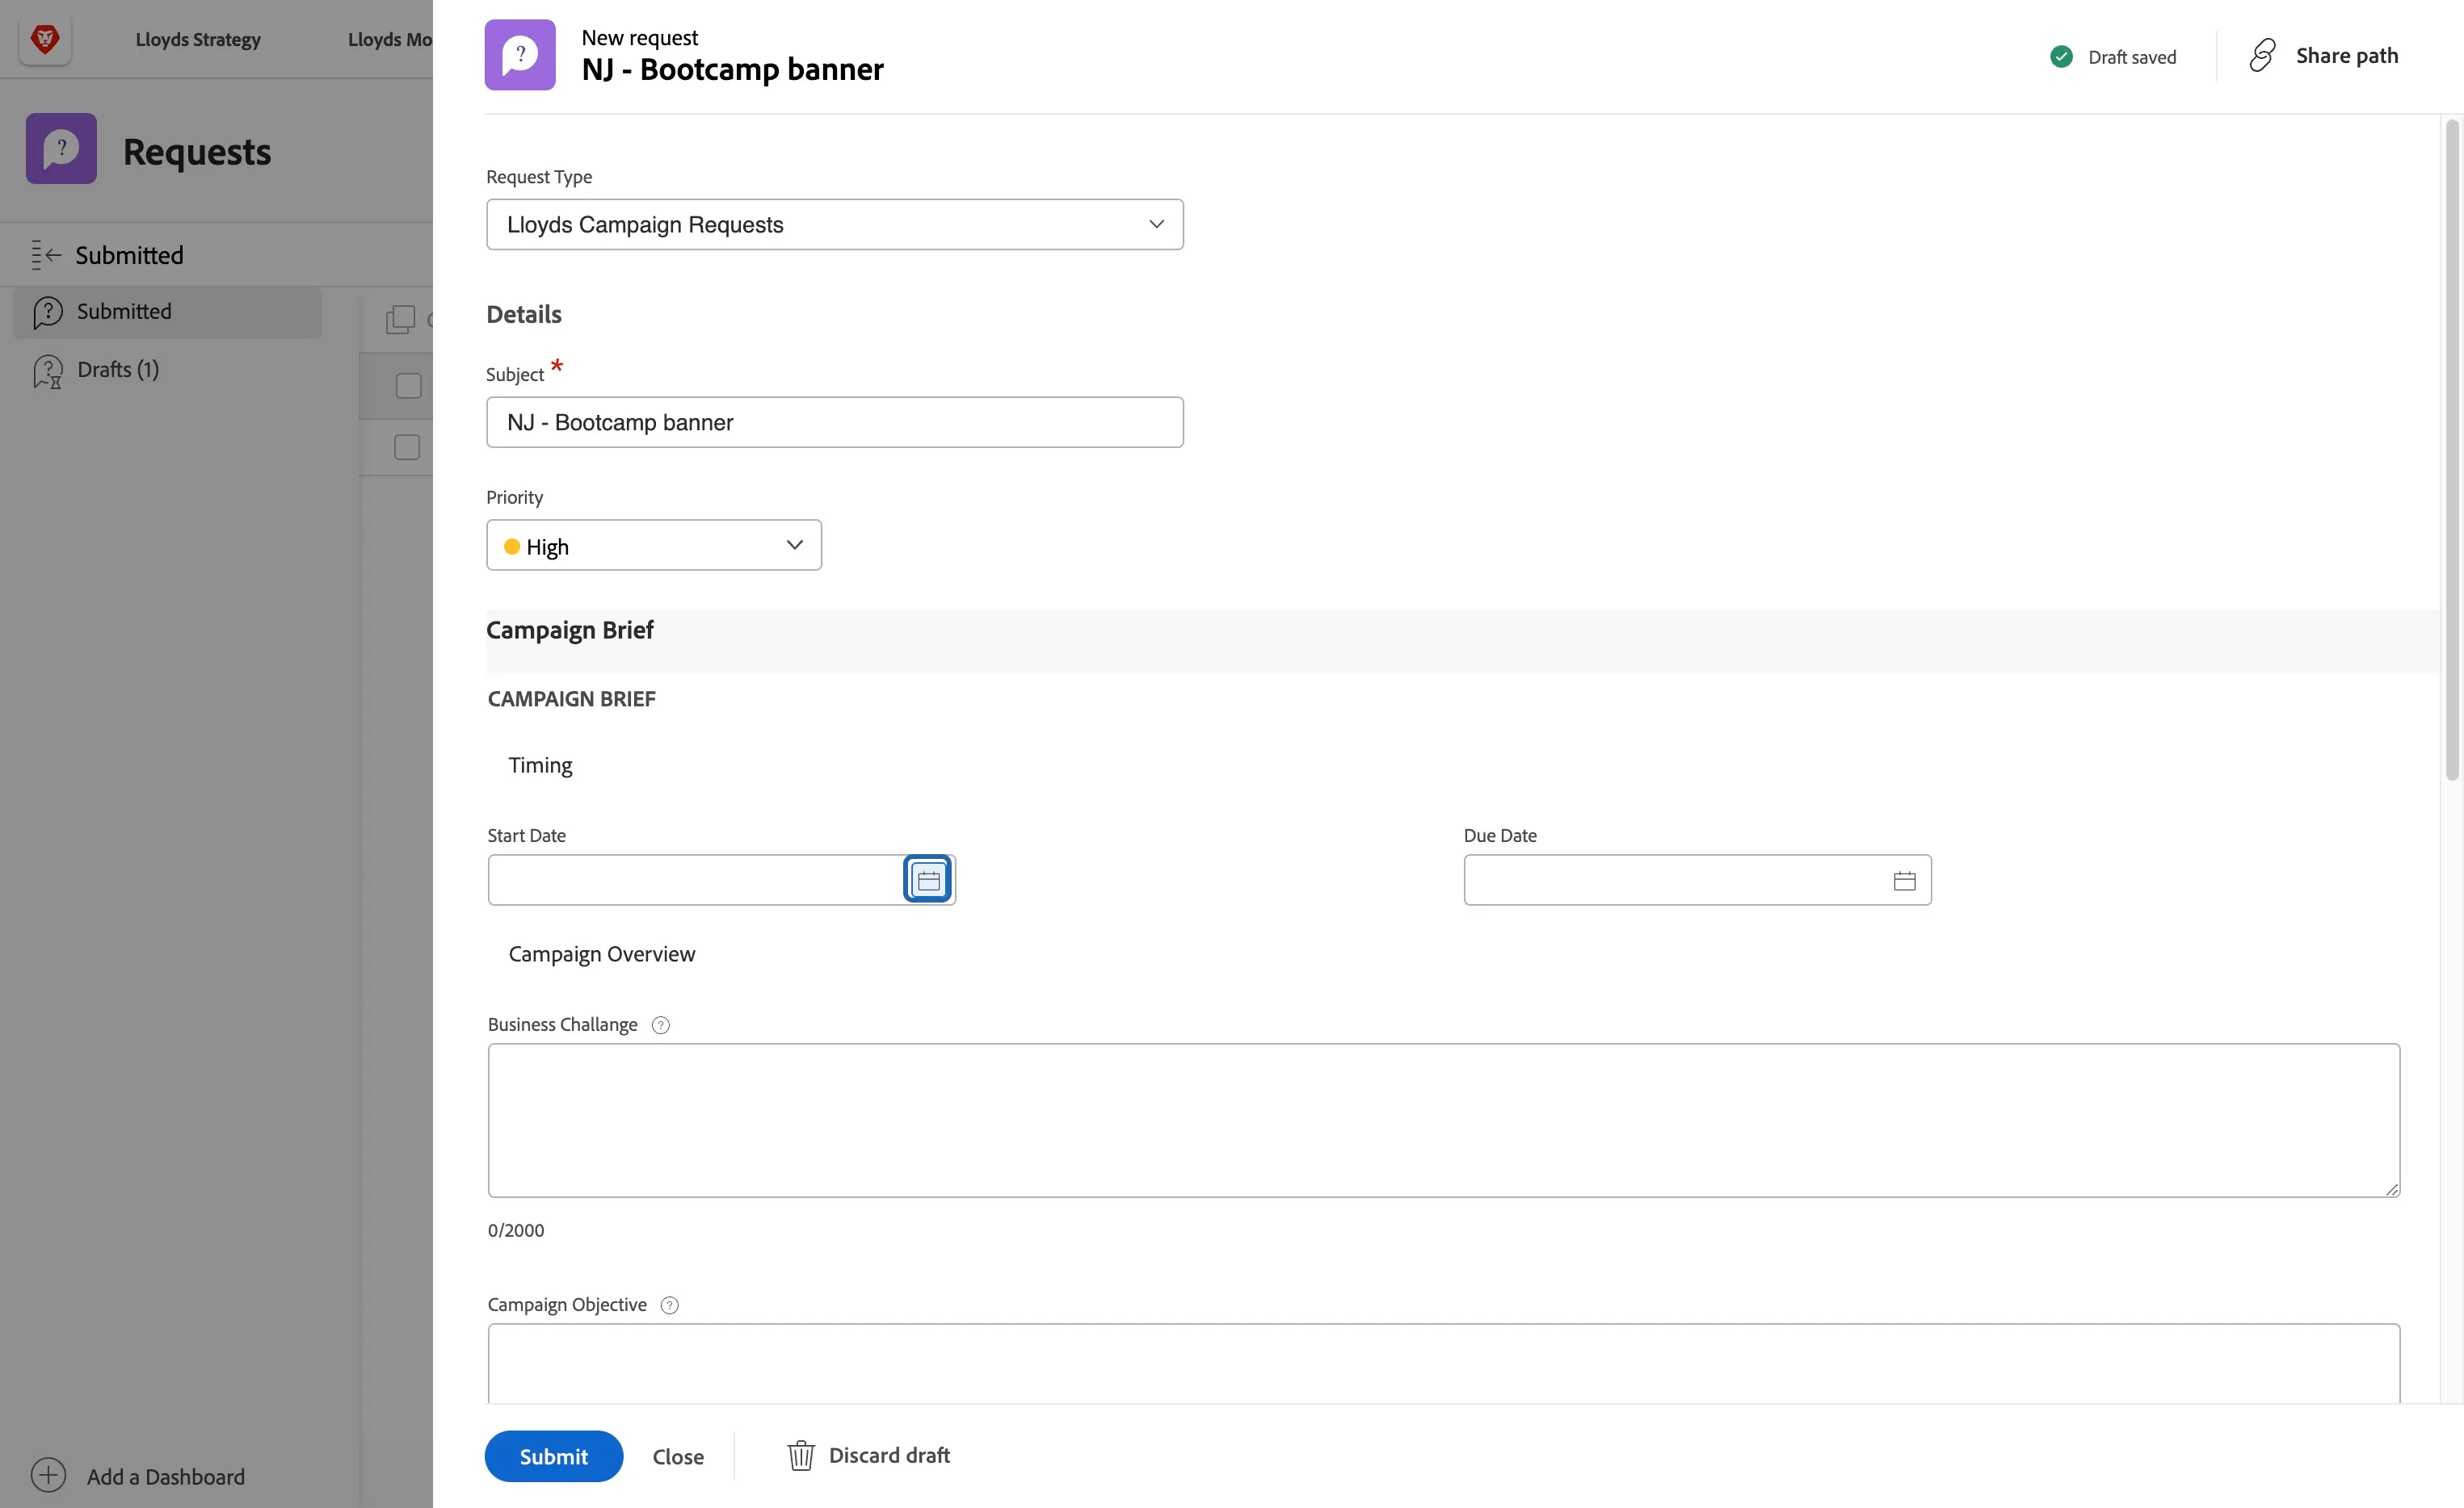2464x1508 pixels.
Task: Click the yellow High priority dot
Action: pos(512,547)
